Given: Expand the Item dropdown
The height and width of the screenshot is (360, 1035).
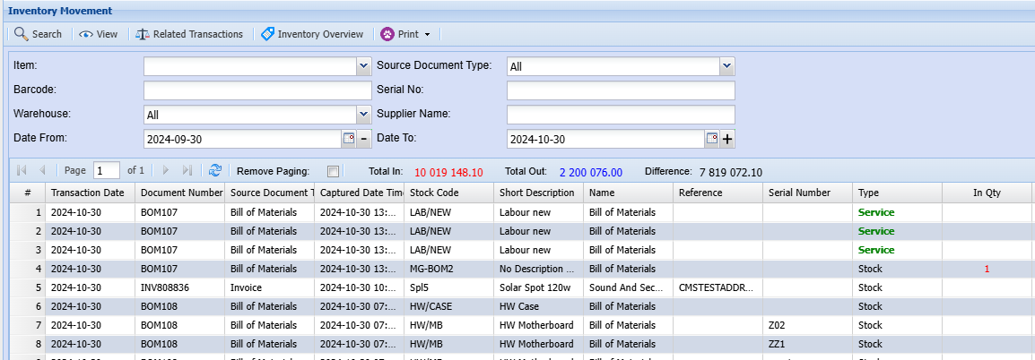Looking at the screenshot, I should (363, 66).
